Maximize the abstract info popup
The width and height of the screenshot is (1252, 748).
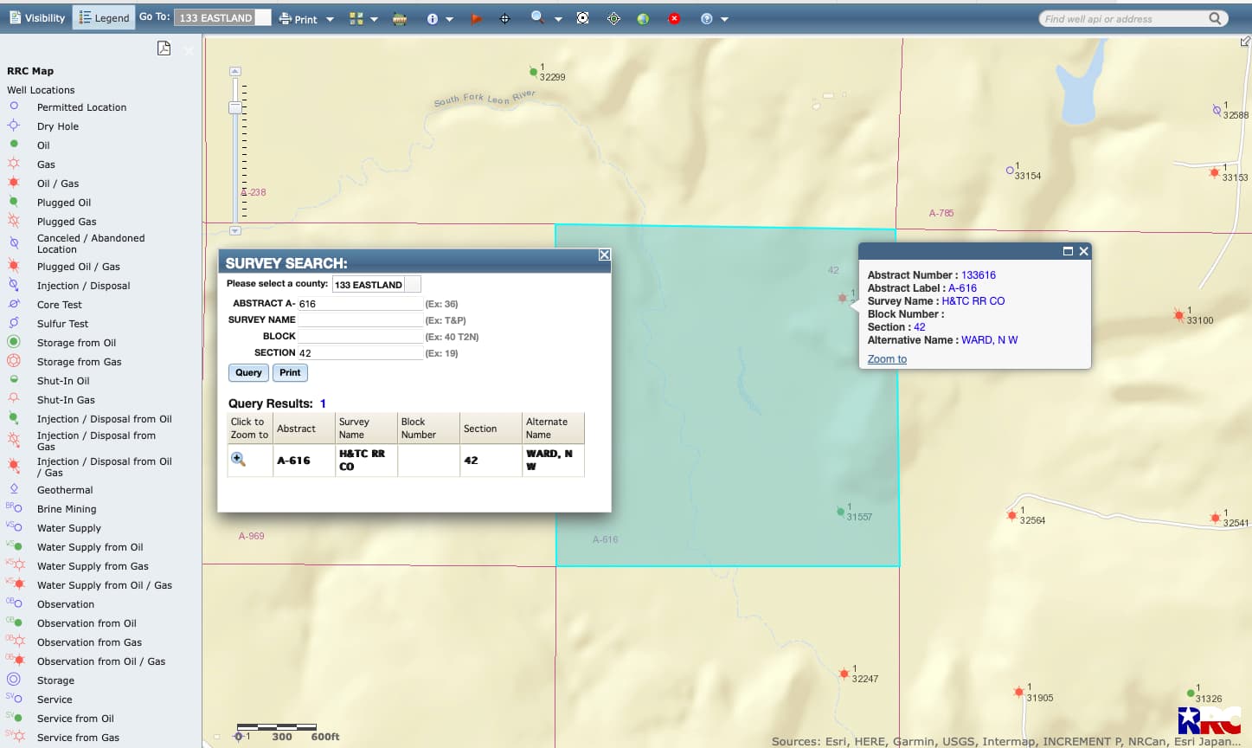(1068, 251)
